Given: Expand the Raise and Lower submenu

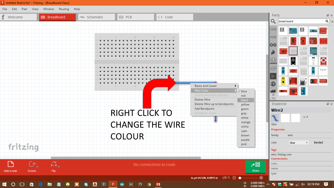Looking at the screenshot, I should [205, 86].
